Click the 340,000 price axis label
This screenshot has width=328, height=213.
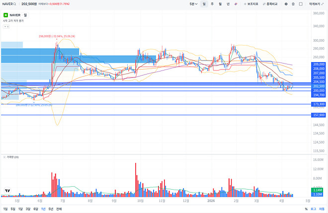tap(319, 26)
